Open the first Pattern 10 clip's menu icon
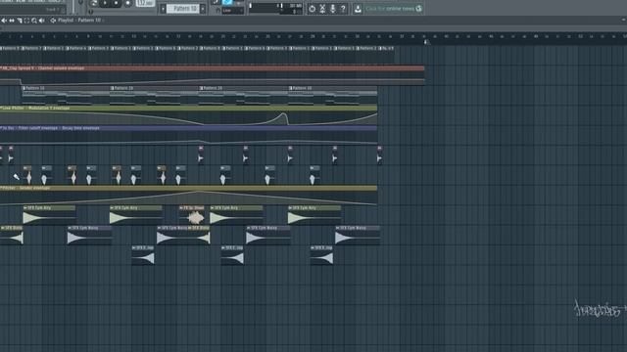This screenshot has width=627, height=352. click(24, 88)
